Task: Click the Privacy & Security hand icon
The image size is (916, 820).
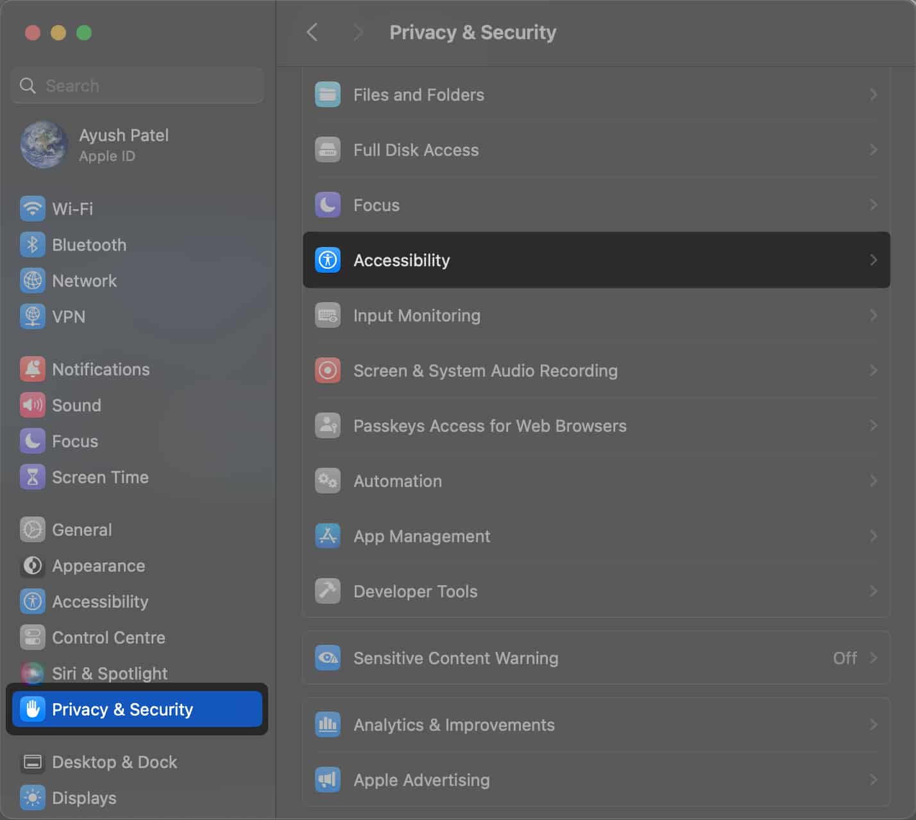Action: pyautogui.click(x=32, y=709)
